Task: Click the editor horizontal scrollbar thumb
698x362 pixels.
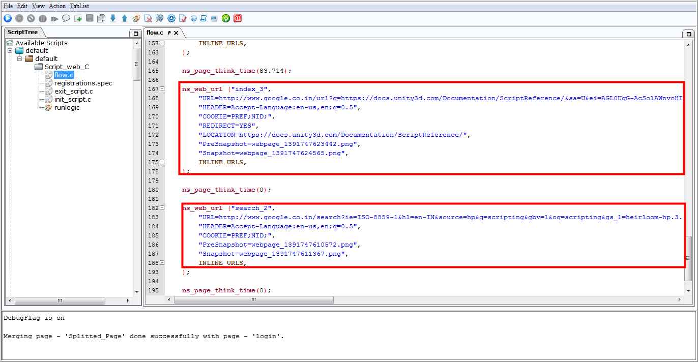Action: click(x=254, y=300)
